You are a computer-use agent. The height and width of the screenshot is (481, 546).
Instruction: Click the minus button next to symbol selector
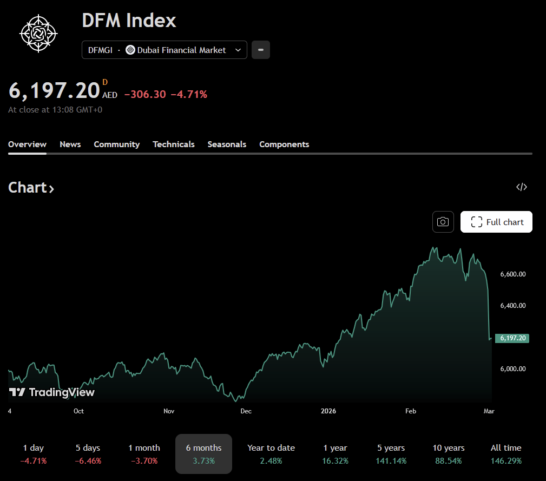261,50
